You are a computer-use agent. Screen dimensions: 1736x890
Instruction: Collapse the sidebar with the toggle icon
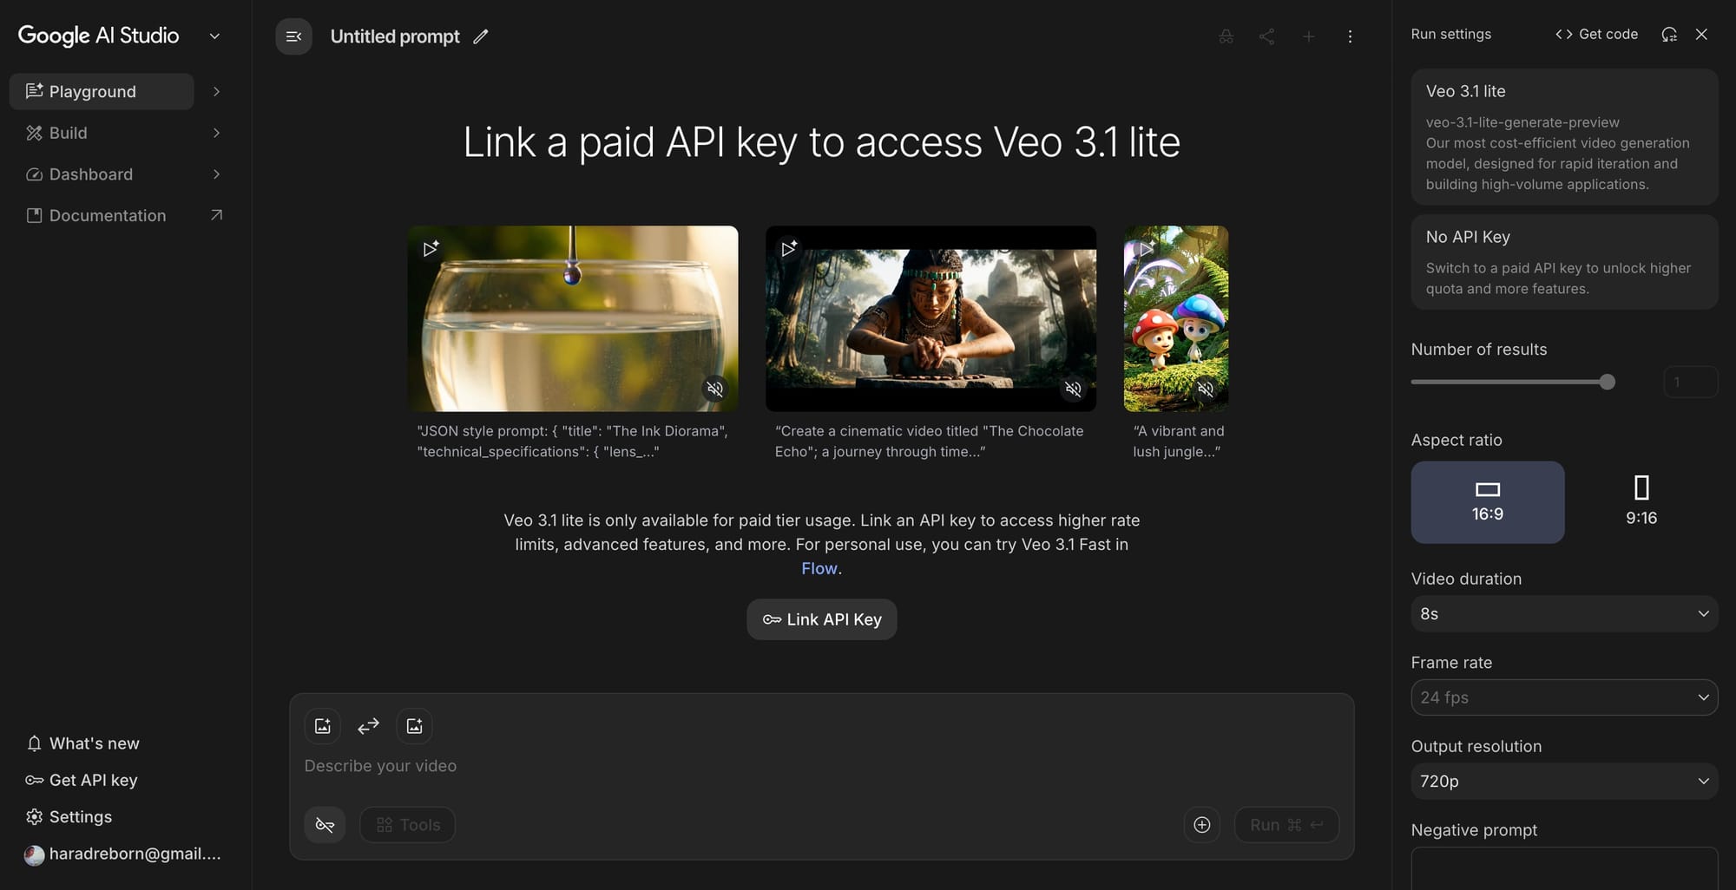pyautogui.click(x=293, y=36)
